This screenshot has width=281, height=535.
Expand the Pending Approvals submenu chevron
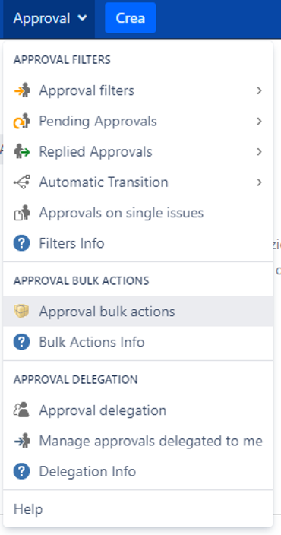pos(259,121)
